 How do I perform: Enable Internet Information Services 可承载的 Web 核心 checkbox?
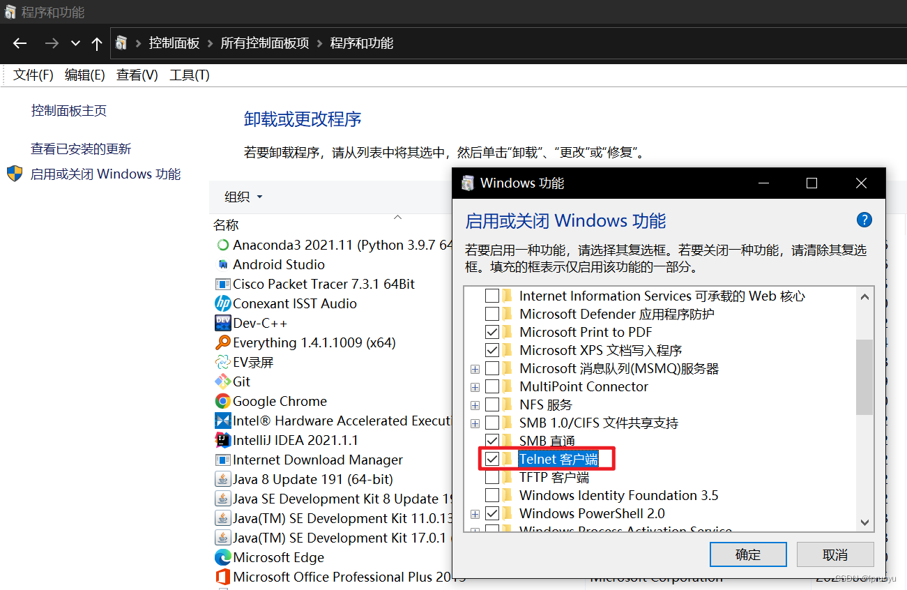point(492,296)
